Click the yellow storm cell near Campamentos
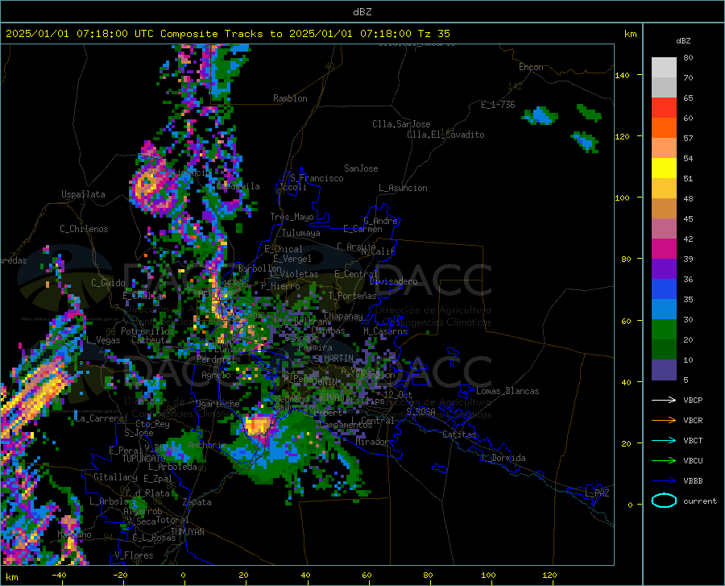Image resolution: width=725 pixels, height=586 pixels. point(257,425)
